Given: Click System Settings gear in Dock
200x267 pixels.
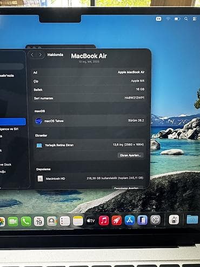Looking at the screenshot, I should [x=155, y=220].
